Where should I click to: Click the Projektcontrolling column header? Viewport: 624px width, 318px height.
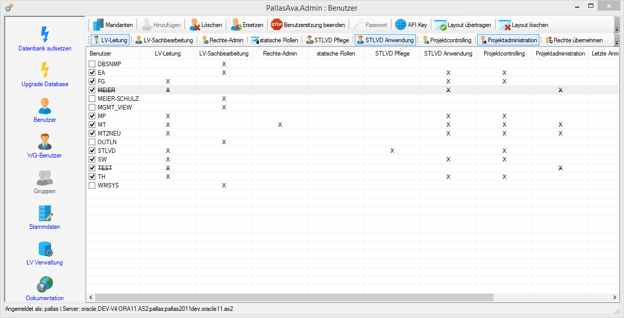505,54
